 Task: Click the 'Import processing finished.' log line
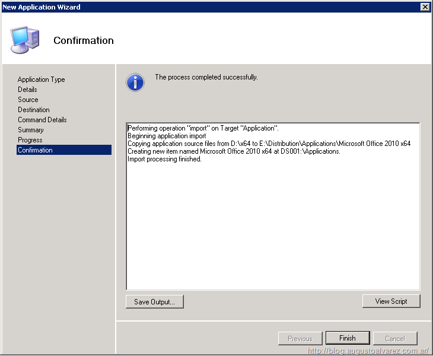point(165,159)
